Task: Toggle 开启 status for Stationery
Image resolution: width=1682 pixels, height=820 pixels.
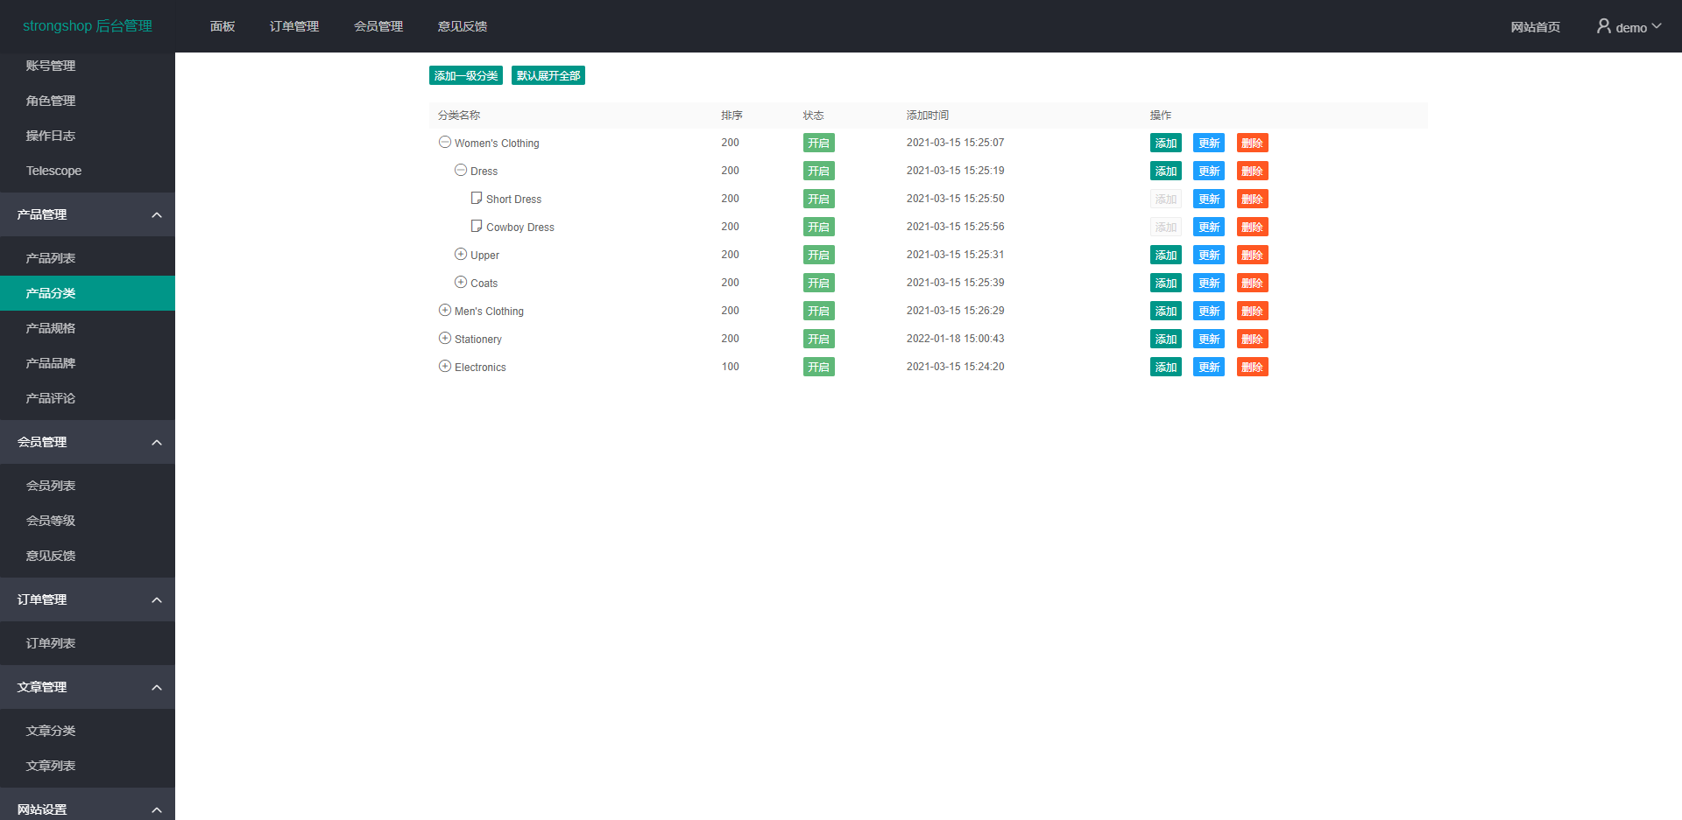Action: tap(819, 339)
